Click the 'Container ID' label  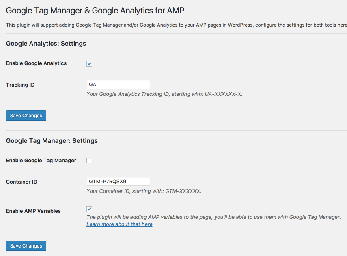[x=22, y=182]
